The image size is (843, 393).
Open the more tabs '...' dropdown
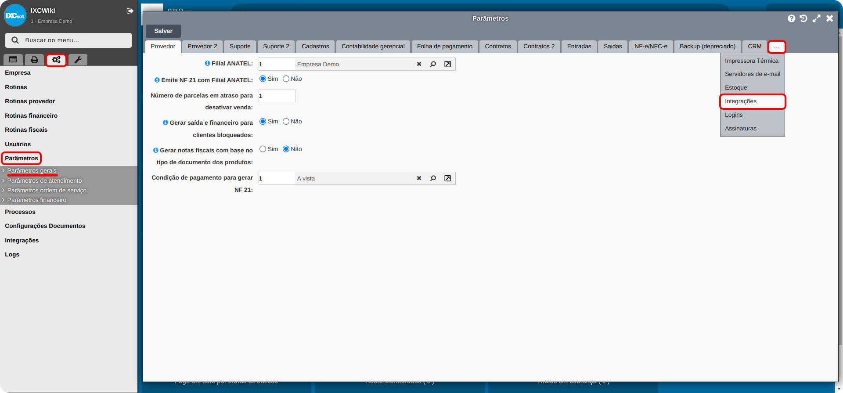coord(776,47)
